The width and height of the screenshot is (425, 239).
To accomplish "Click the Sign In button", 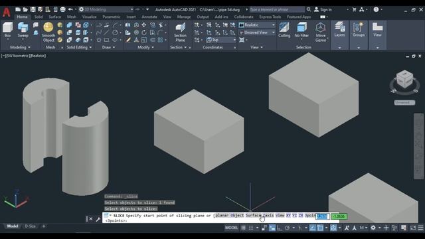I will click(323, 9).
